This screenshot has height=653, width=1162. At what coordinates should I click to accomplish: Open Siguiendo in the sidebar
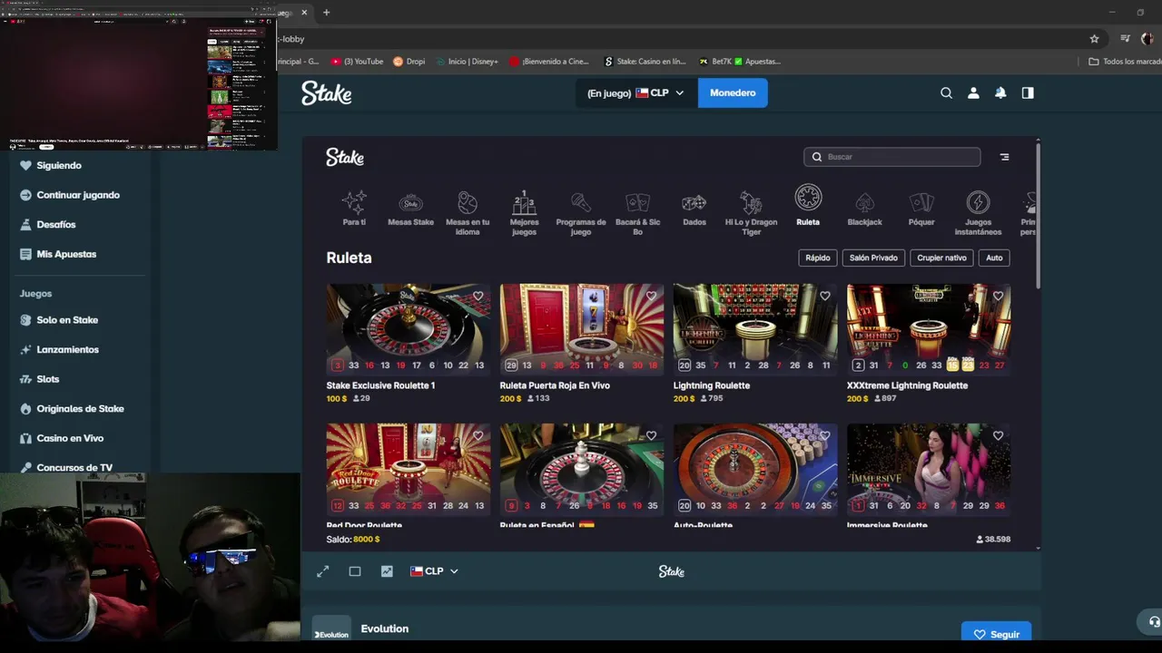(x=51, y=165)
